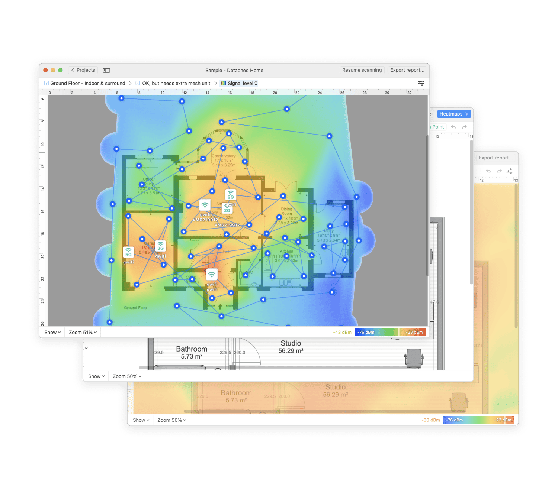558x489 pixels.
Task: Select the VM6219912 2G access point icon
Action: (227, 208)
